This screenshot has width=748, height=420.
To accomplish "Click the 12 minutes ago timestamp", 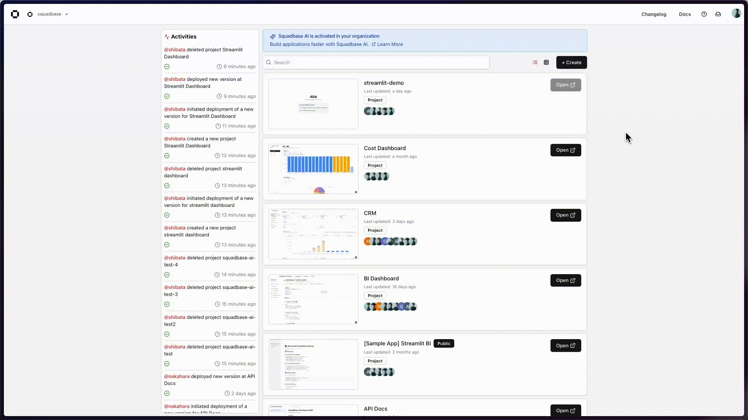I will 238,156.
